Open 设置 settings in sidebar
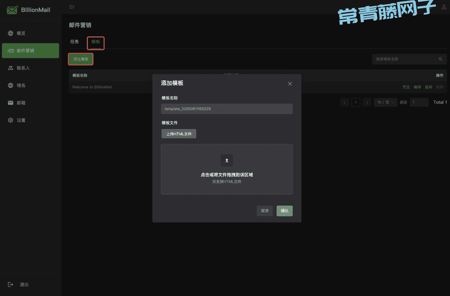Viewport: 450px width, 296px height. [21, 120]
